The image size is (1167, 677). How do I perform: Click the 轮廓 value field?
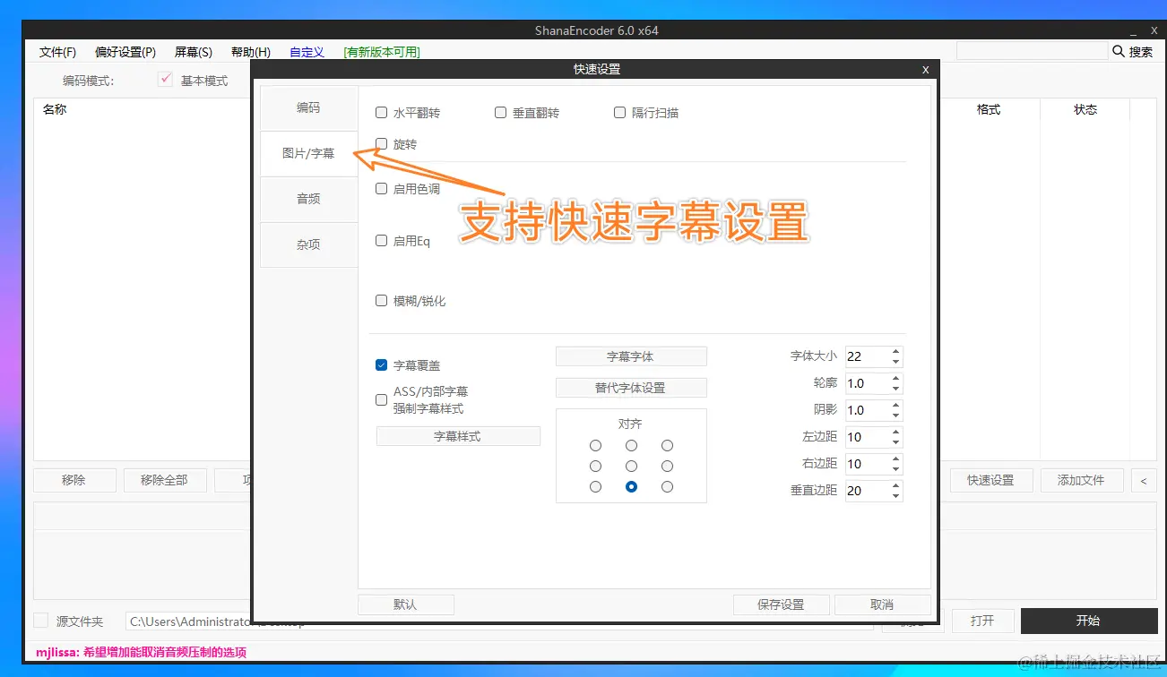click(x=868, y=383)
